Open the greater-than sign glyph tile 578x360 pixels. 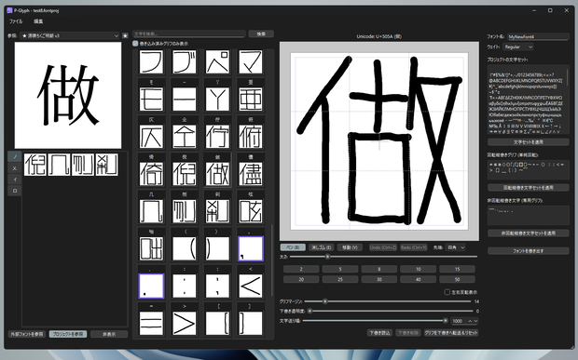[185, 323]
